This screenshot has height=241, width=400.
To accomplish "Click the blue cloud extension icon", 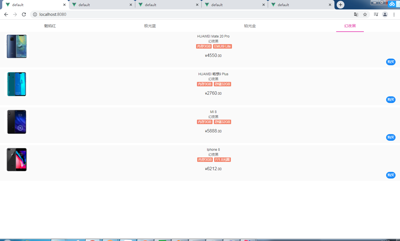I will tap(392, 4).
